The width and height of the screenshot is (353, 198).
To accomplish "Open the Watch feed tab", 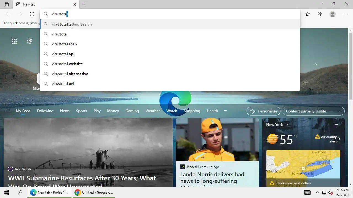I will tap(172, 111).
